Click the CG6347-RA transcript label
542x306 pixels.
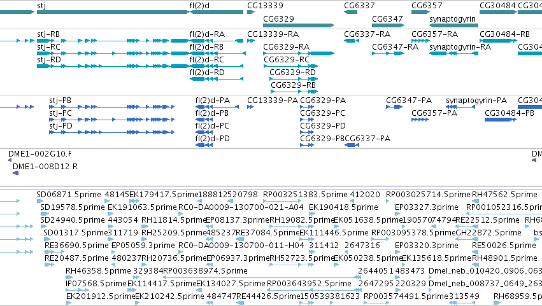tap(395, 47)
